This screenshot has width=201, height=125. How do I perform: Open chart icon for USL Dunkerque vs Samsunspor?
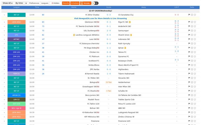click(192, 31)
